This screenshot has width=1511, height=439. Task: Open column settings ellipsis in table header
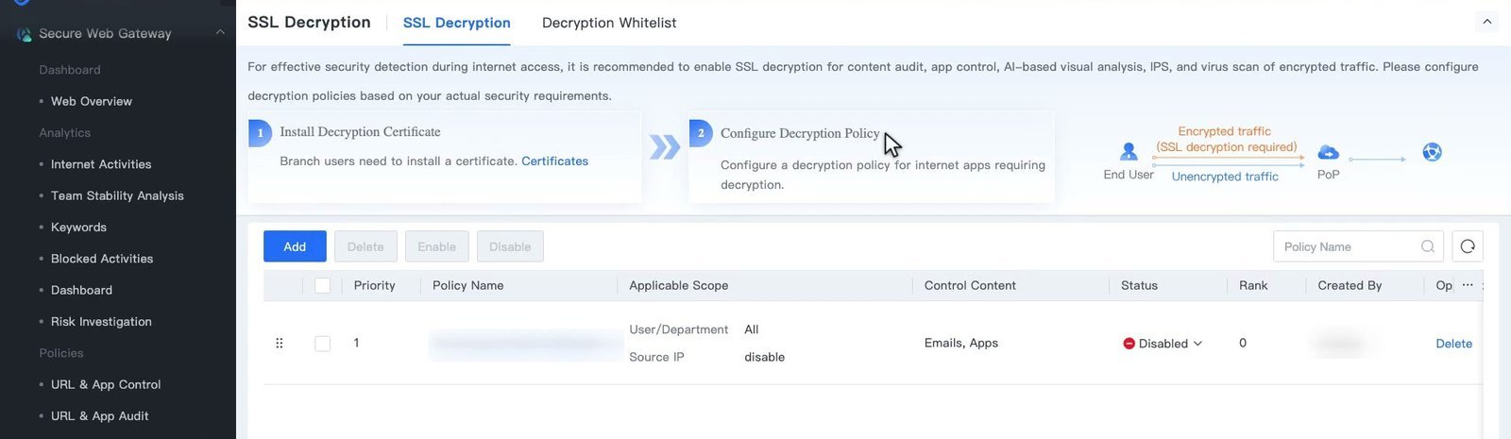1468,285
